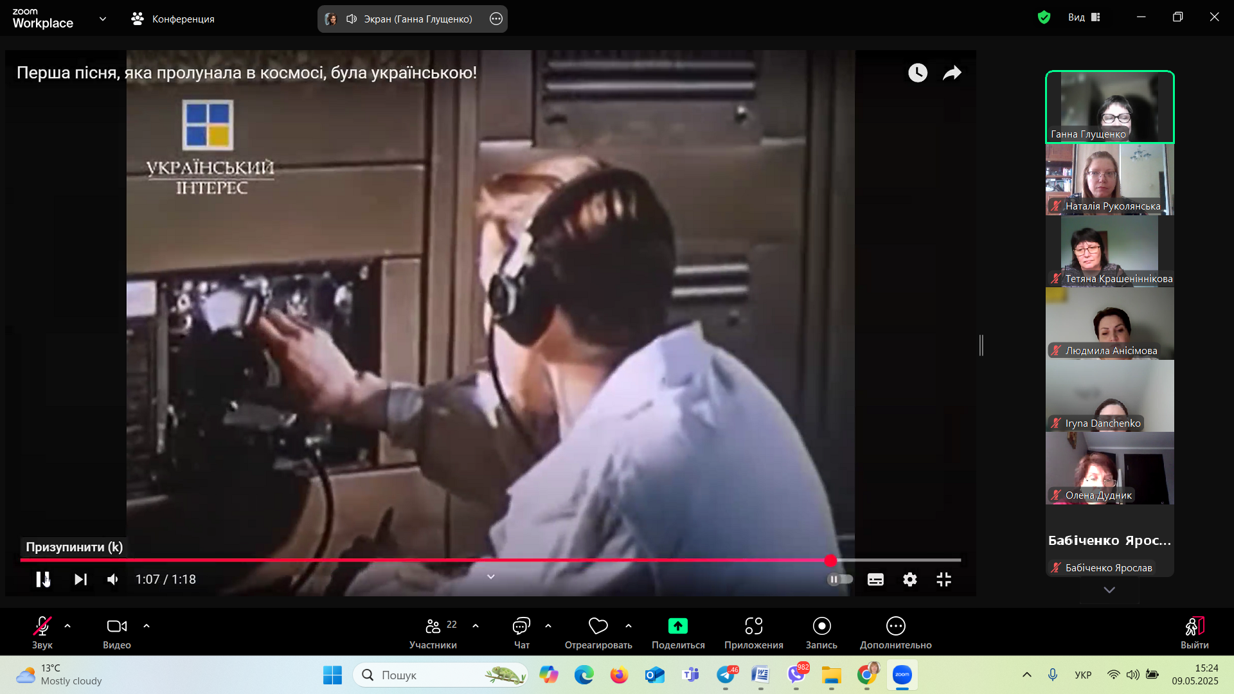Toggle subtitles on the video

click(x=875, y=579)
